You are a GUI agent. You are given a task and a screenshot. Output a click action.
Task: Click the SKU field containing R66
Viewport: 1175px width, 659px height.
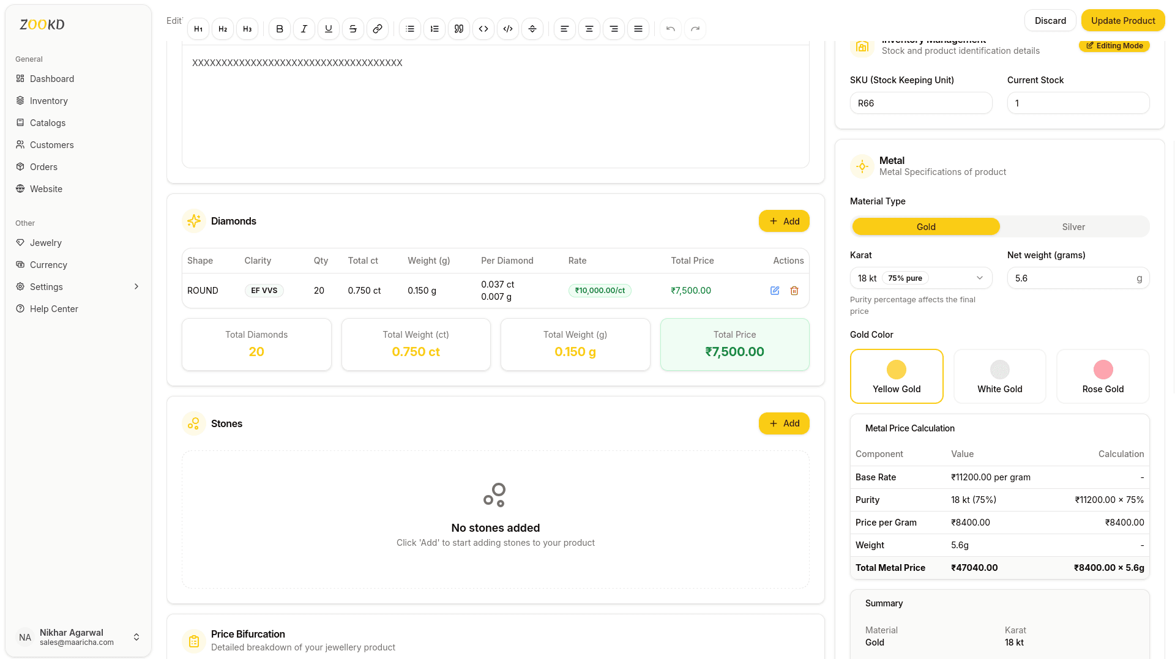pyautogui.click(x=920, y=103)
